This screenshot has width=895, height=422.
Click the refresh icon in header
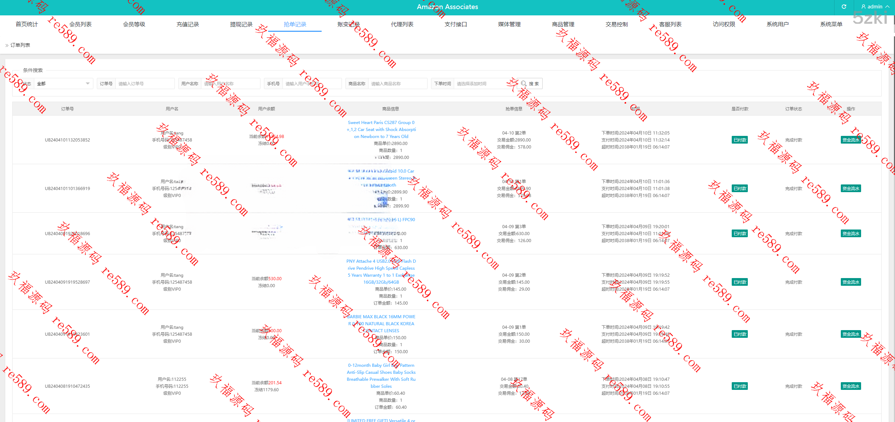[844, 7]
